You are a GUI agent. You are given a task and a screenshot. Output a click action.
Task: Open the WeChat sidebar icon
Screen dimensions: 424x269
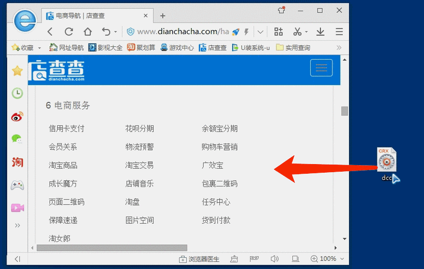point(17,139)
